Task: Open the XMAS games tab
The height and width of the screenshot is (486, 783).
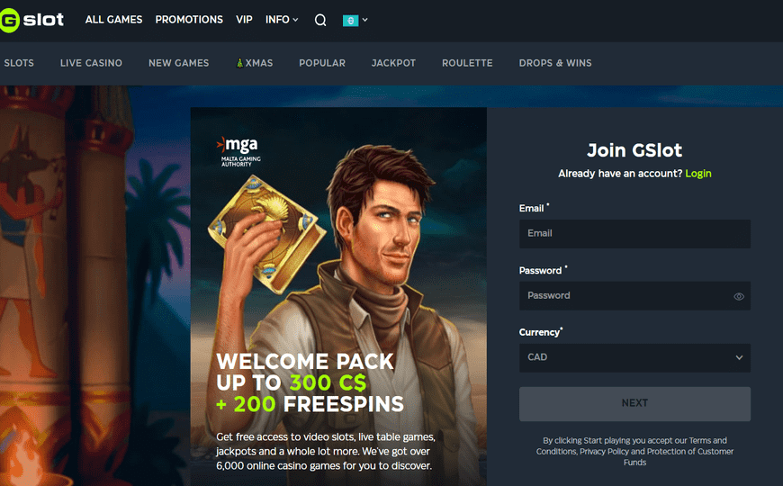Action: [x=255, y=63]
